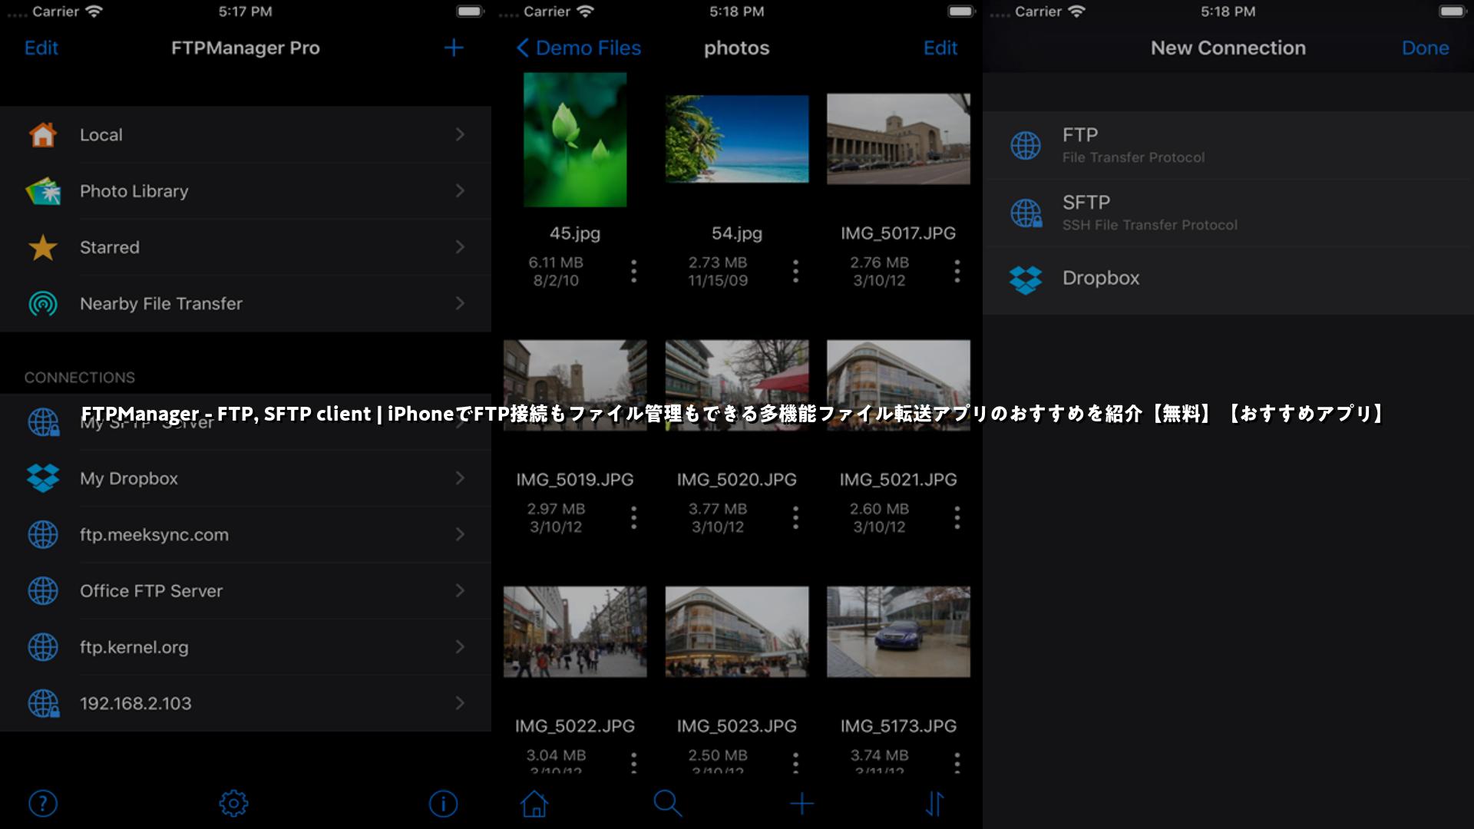1474x829 pixels.
Task: Tap Done in New Connection
Action: point(1426,48)
